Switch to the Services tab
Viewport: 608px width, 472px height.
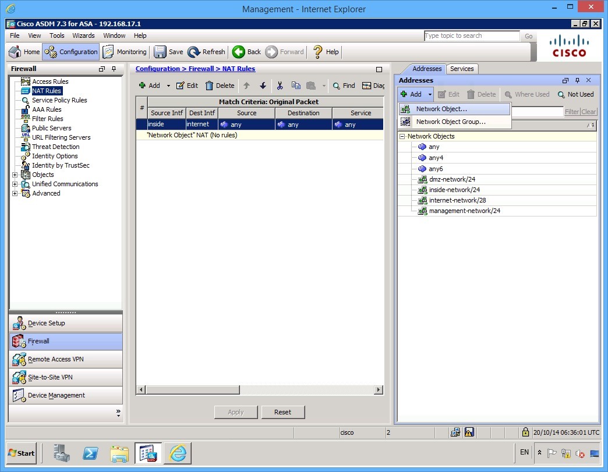[x=462, y=69]
